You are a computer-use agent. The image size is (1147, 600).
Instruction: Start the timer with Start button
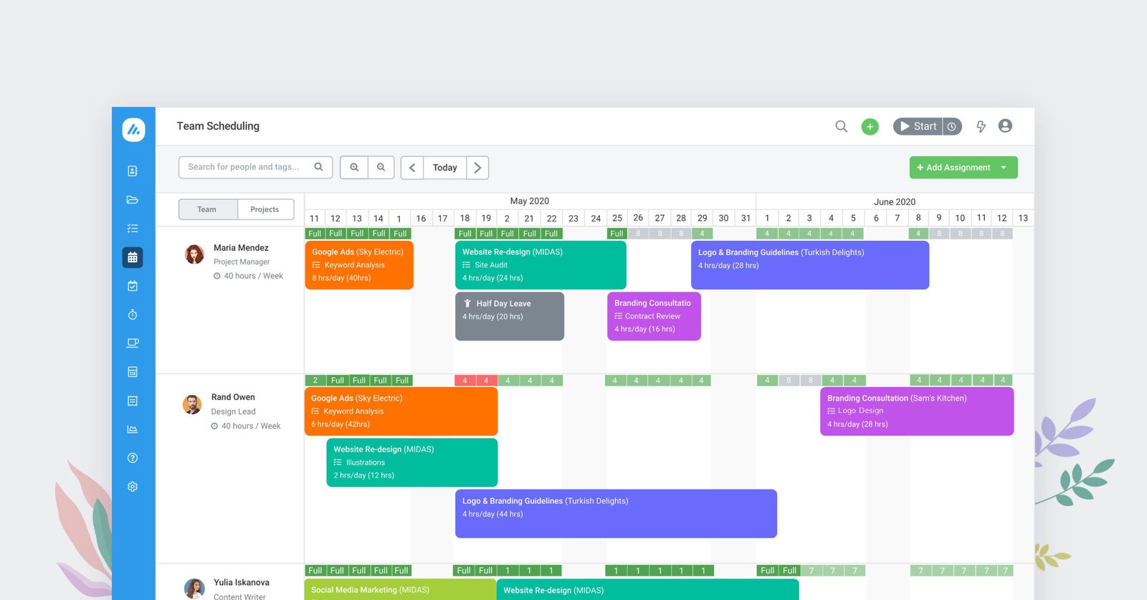[918, 126]
